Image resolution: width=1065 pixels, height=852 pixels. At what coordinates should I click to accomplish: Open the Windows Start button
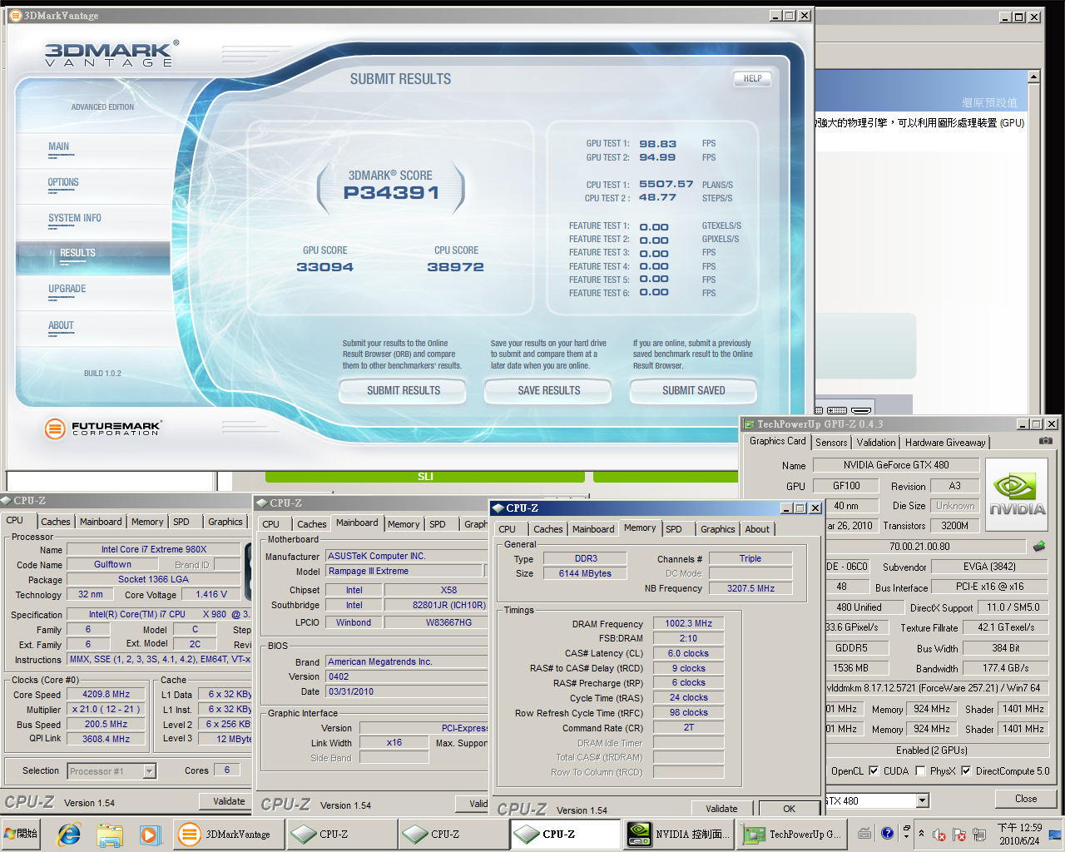pos(22,834)
